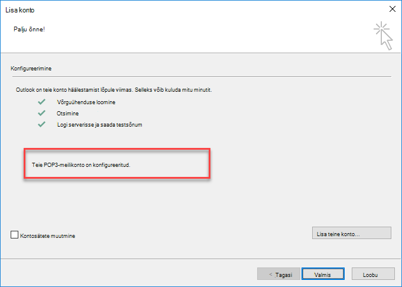Close the Lisa konto dialog
402x287 pixels.
(393, 9)
